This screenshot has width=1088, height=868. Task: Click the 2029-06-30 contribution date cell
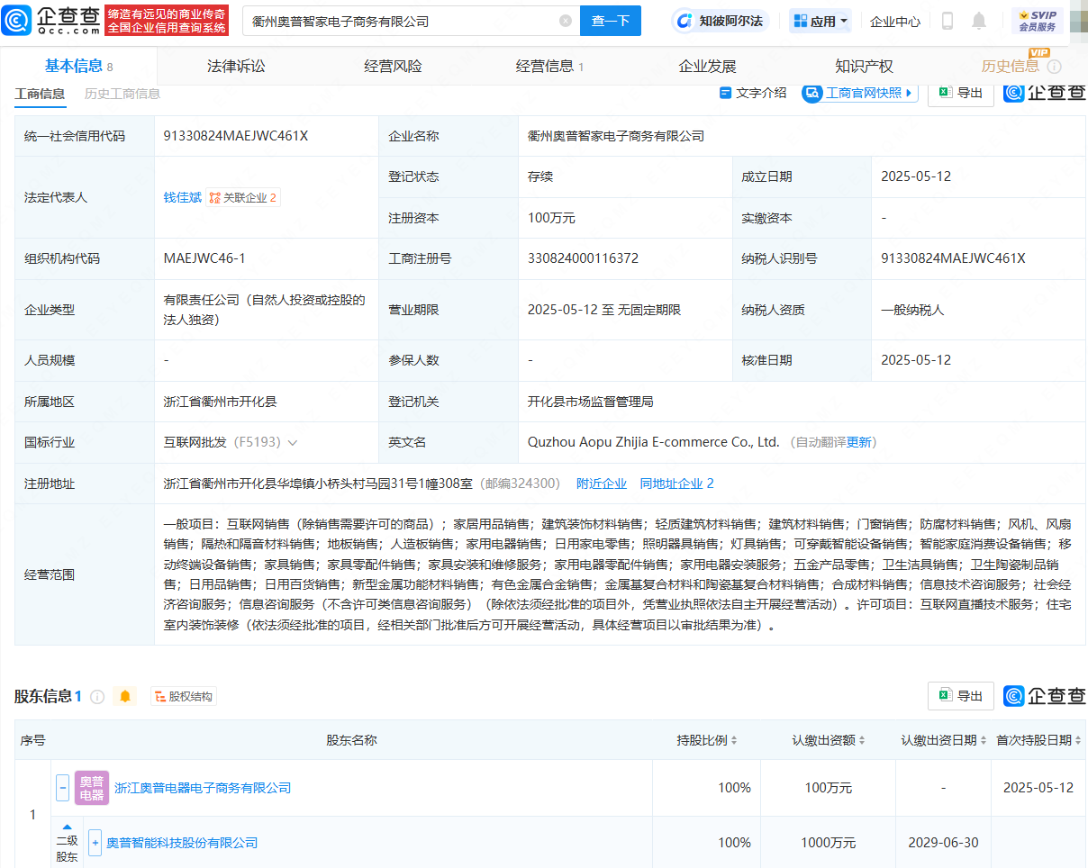click(943, 843)
